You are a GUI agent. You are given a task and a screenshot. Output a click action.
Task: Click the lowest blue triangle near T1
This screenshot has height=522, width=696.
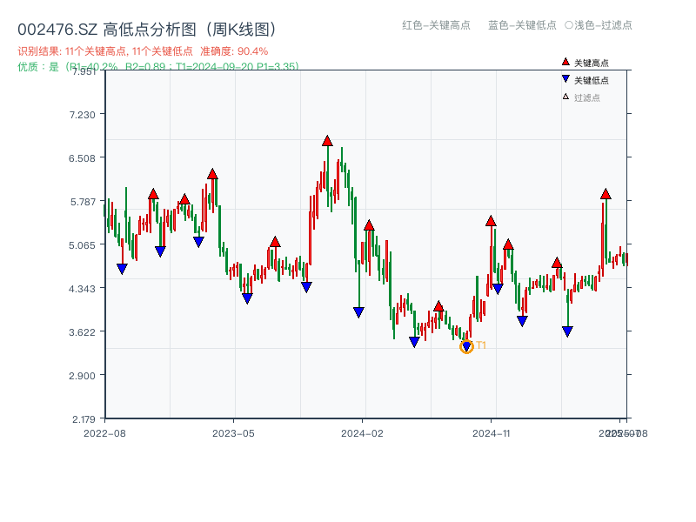coord(466,345)
